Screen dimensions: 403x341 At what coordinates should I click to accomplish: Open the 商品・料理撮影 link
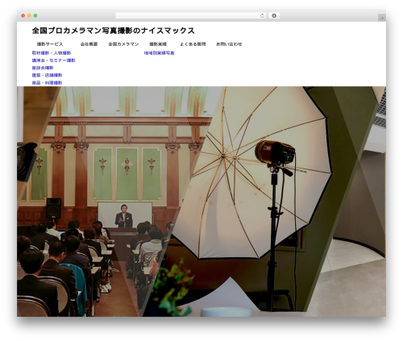(47, 83)
